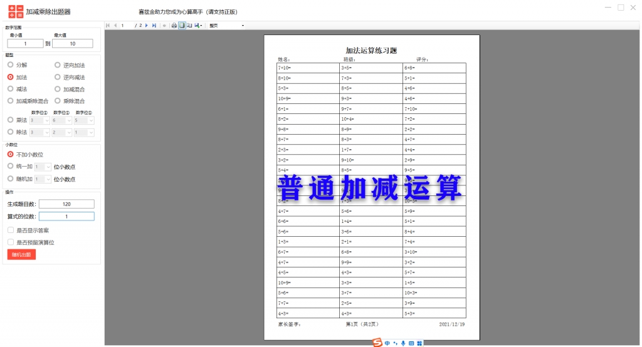Tick the 是否显示答案 checkbox
The height and width of the screenshot is (347, 642).
pos(11,230)
